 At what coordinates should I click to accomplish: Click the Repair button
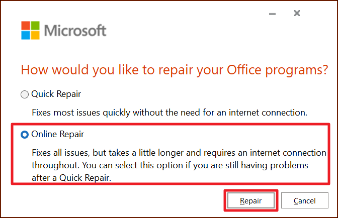click(250, 200)
